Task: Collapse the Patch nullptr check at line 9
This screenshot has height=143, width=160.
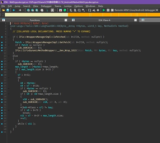Action: (x=9, y=45)
